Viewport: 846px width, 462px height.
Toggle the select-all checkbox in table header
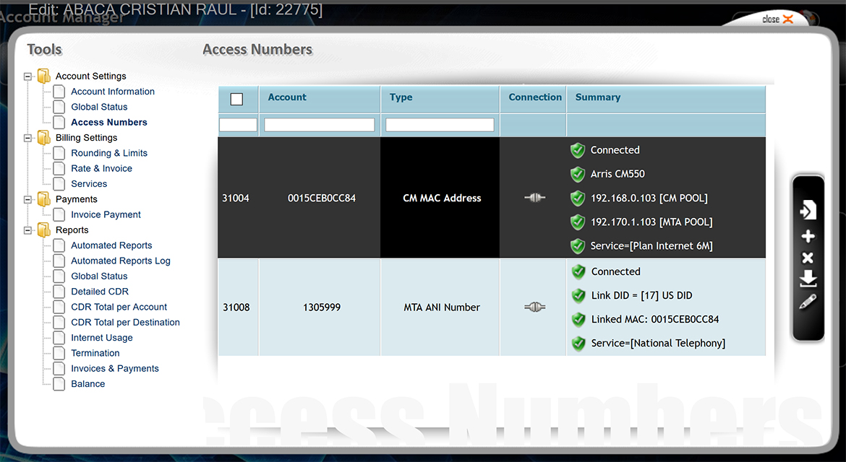pyautogui.click(x=236, y=99)
